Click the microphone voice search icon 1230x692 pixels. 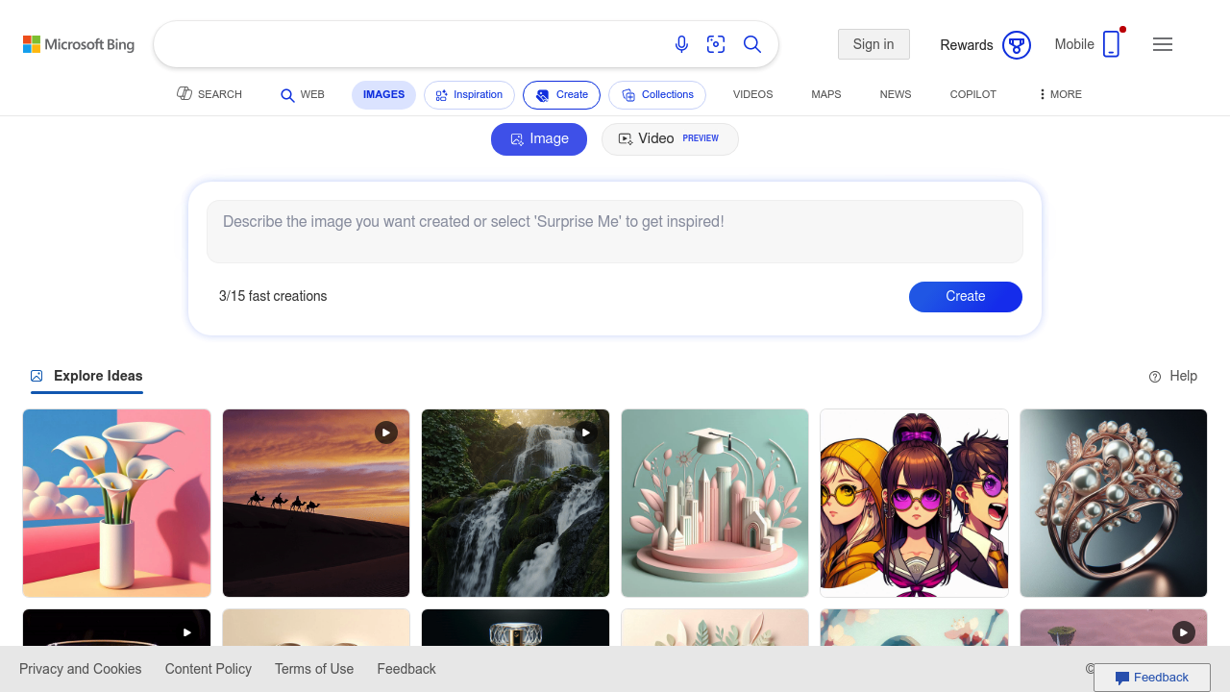tap(681, 44)
